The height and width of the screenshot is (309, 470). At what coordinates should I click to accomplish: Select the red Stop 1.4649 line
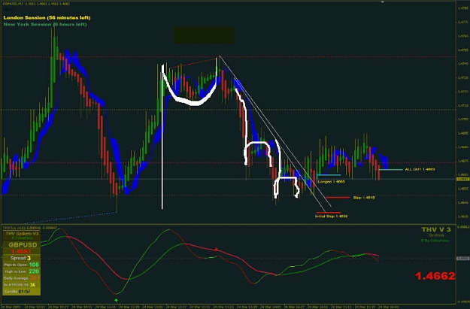(338, 198)
